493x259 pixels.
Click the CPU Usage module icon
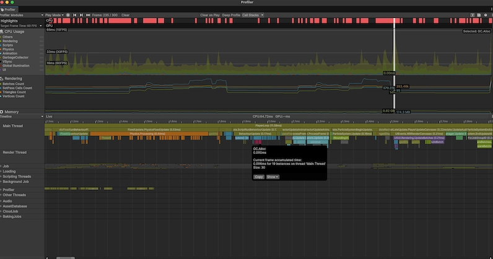2,32
